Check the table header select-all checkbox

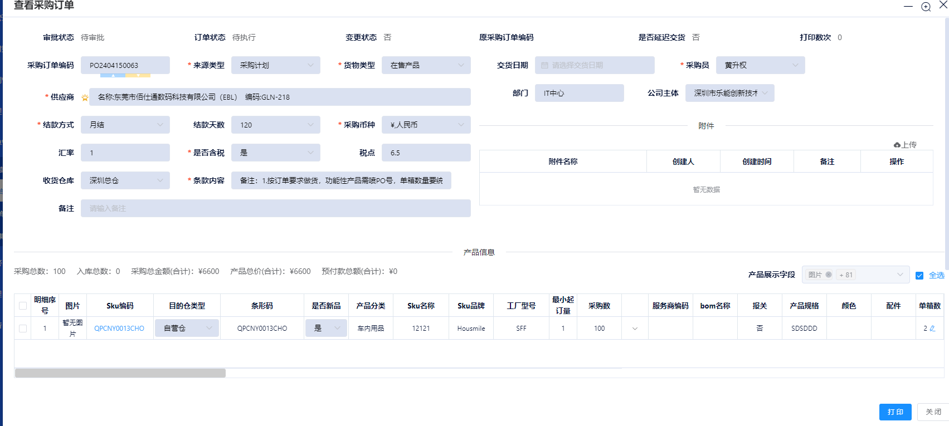(23, 306)
